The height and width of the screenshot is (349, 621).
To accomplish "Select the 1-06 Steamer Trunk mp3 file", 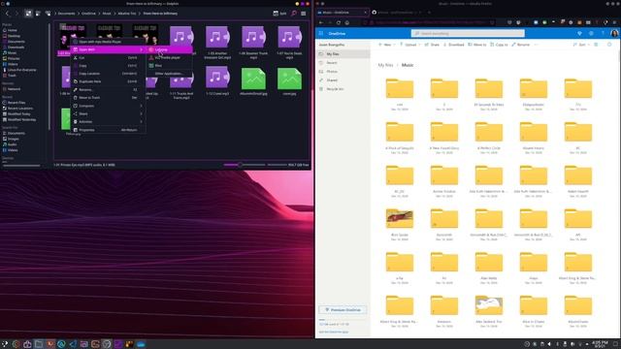I will click(x=253, y=43).
